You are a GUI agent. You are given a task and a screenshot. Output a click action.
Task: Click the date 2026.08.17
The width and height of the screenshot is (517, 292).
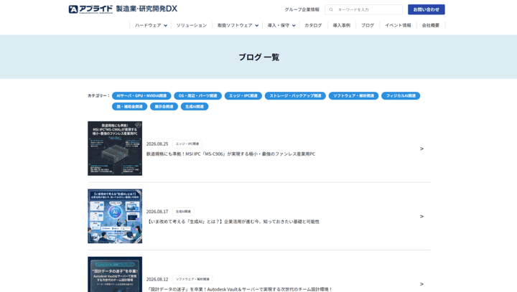coord(157,212)
